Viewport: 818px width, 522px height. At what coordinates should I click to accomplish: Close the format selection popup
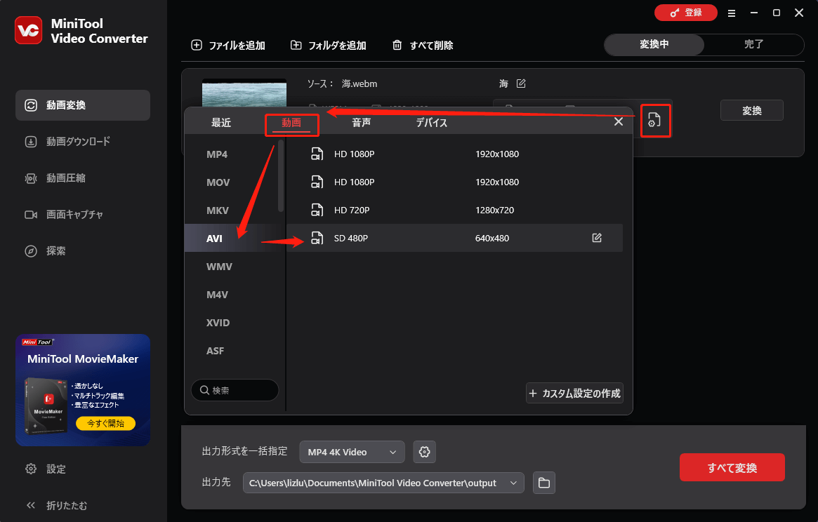(x=618, y=121)
